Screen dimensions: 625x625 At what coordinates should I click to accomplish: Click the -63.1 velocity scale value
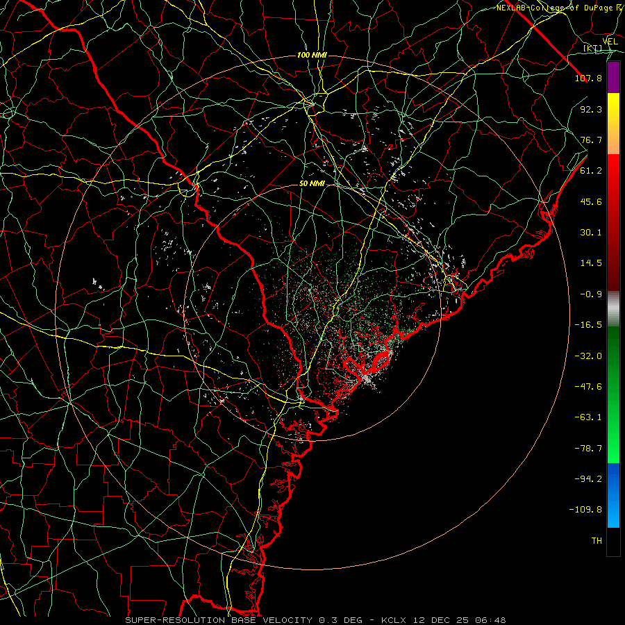tap(588, 417)
